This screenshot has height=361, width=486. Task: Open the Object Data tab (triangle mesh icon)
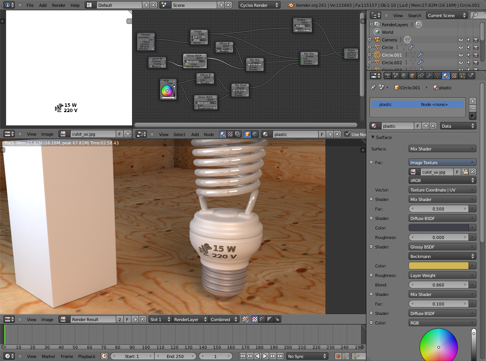pyautogui.click(x=437, y=76)
